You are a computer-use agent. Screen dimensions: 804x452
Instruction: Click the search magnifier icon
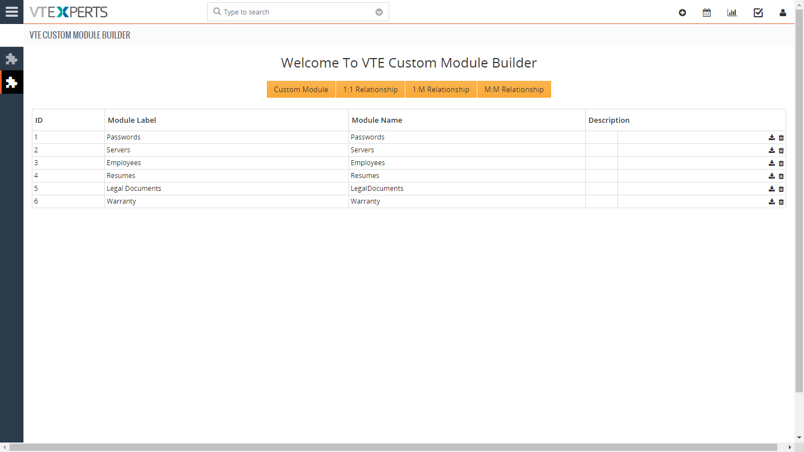(217, 12)
